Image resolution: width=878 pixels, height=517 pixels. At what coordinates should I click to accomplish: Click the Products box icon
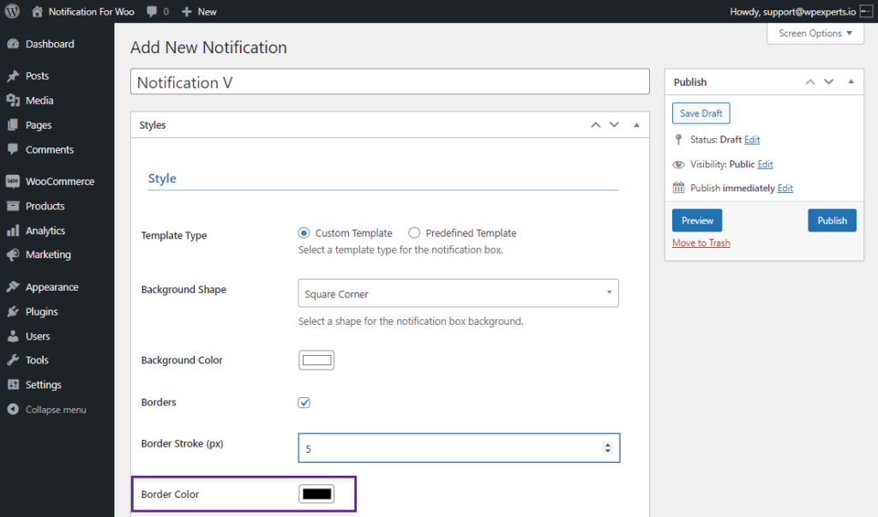[x=13, y=206]
